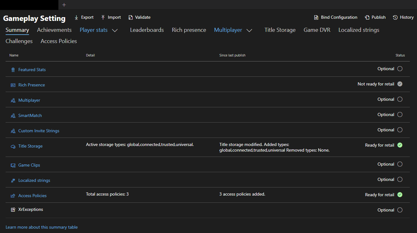This screenshot has height=233, width=417.
Task: Click the new tab plus button
Action: click(64, 5)
